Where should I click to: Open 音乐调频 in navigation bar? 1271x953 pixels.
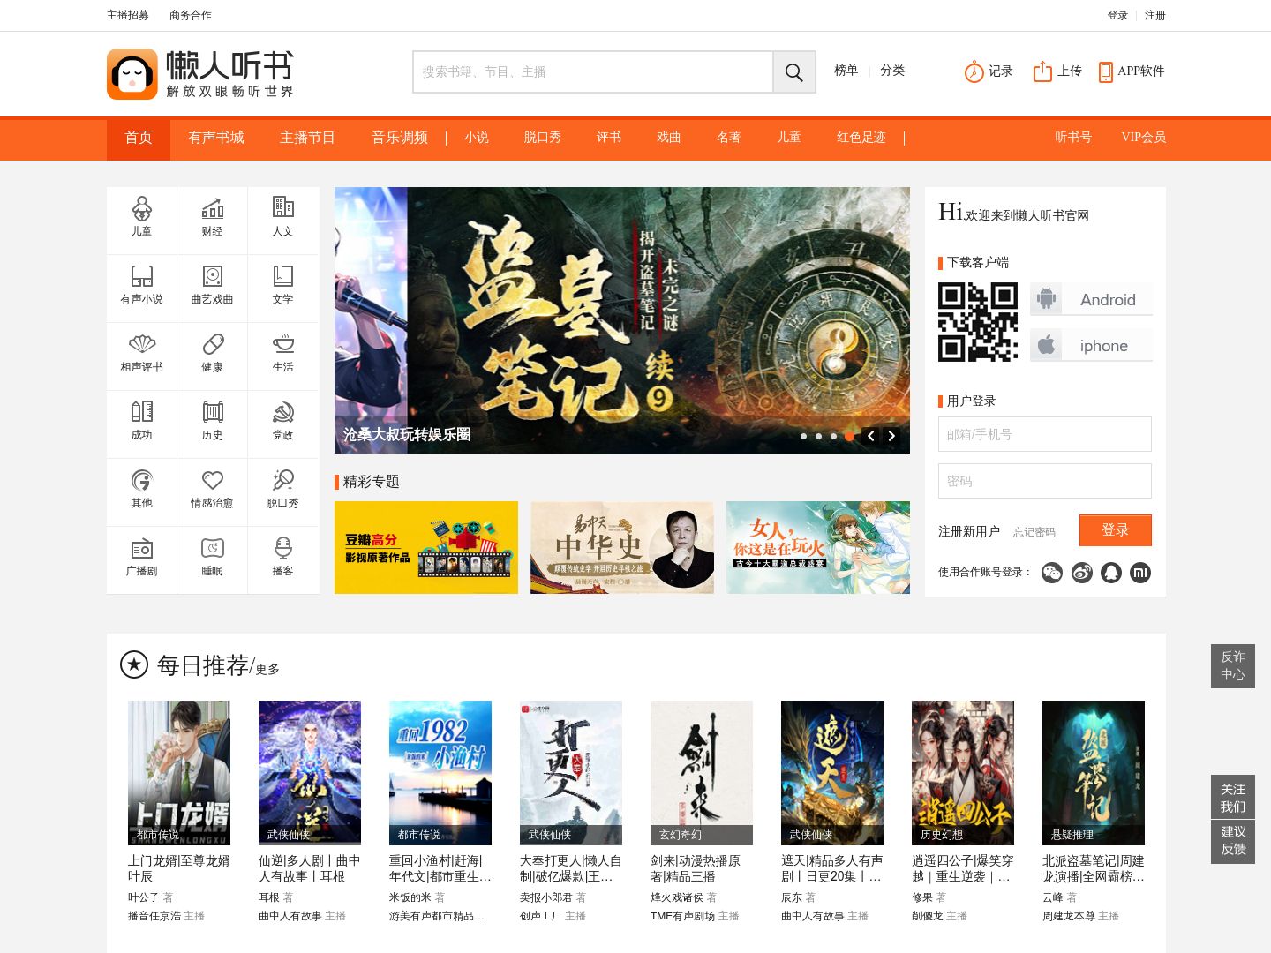coord(400,138)
